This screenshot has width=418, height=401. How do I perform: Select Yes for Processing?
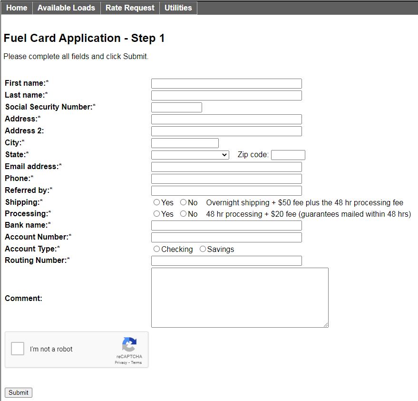click(x=156, y=214)
